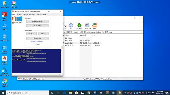Viewport: 170px width, 95px height.
Task: Select the File folder row dated 18-12-2016
Action: (x=82, y=41)
